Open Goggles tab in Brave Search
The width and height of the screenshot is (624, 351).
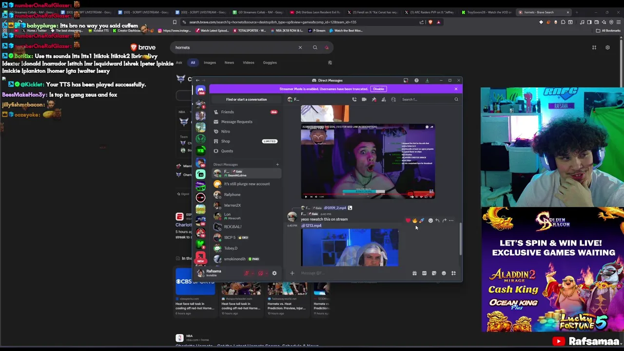[270, 62]
